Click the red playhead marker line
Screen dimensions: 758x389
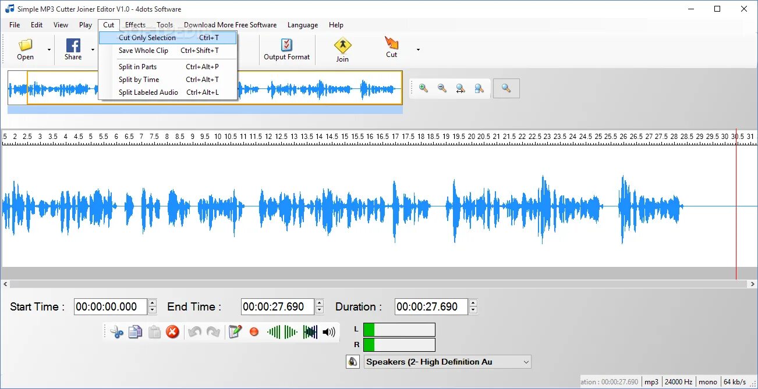click(x=736, y=205)
